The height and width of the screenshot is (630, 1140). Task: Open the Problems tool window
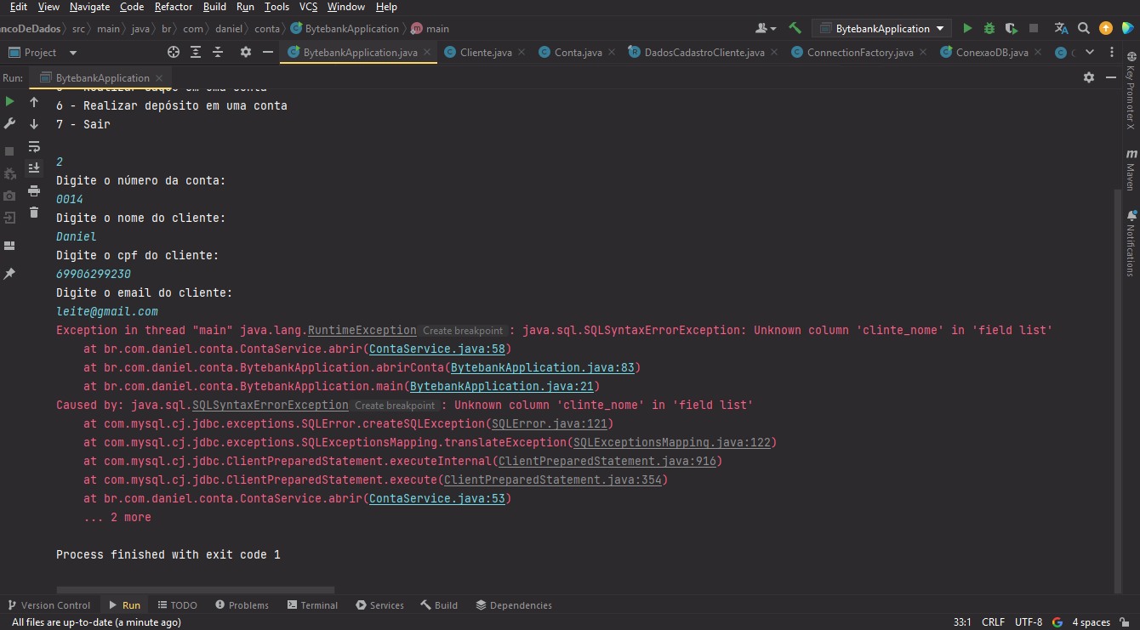(x=242, y=605)
